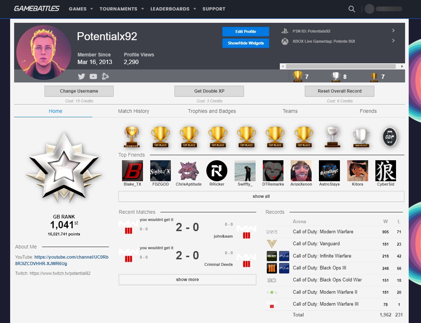Open ChrisAptitude Gengar avatar
Image resolution: width=421 pixels, height=323 pixels.
pyautogui.click(x=189, y=171)
